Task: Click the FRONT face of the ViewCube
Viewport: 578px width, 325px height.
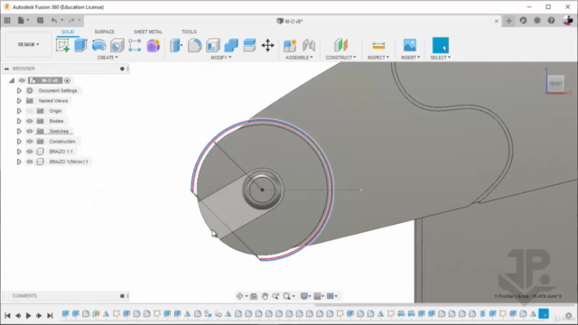Action: point(555,84)
